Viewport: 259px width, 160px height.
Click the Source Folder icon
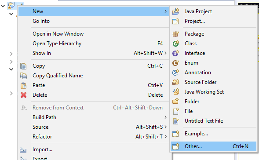tap(175, 82)
